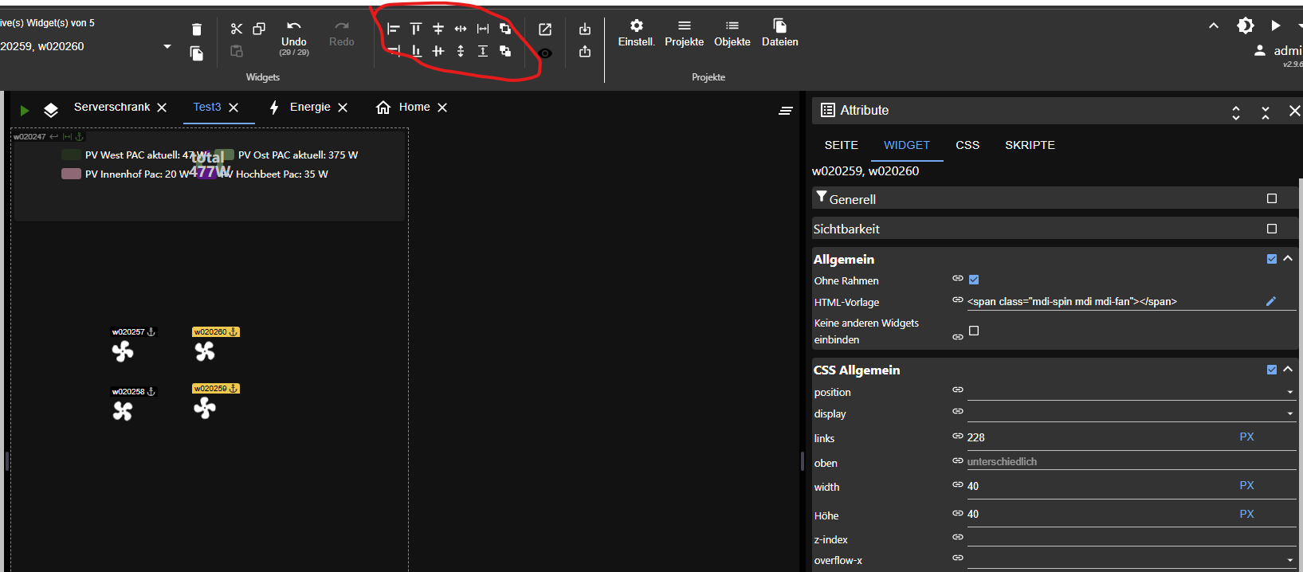Click the fan widget w020257
The image size is (1303, 572).
point(123,351)
